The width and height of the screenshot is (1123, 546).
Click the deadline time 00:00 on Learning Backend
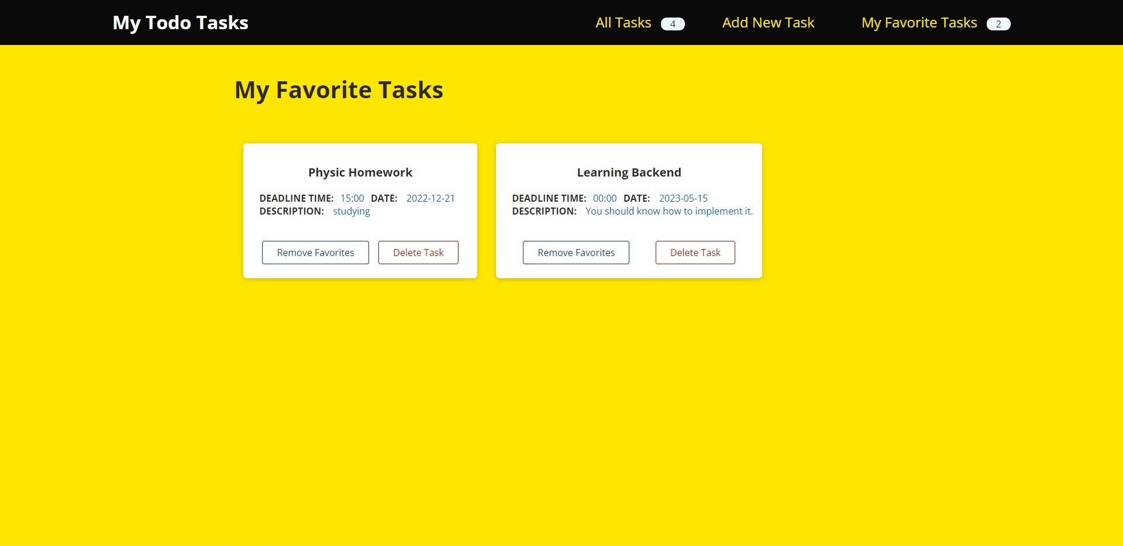[604, 198]
